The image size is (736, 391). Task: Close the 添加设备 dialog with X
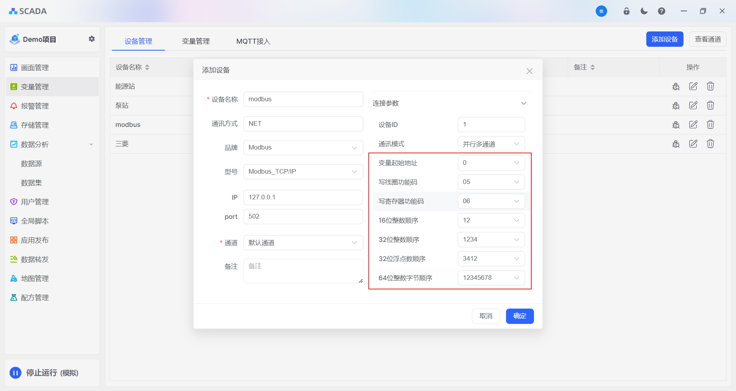click(529, 71)
